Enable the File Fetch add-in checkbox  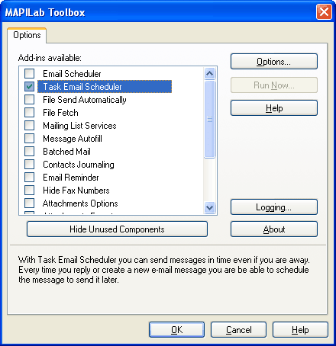29,113
